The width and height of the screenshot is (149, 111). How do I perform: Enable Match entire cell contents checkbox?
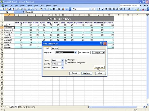tap(66, 63)
